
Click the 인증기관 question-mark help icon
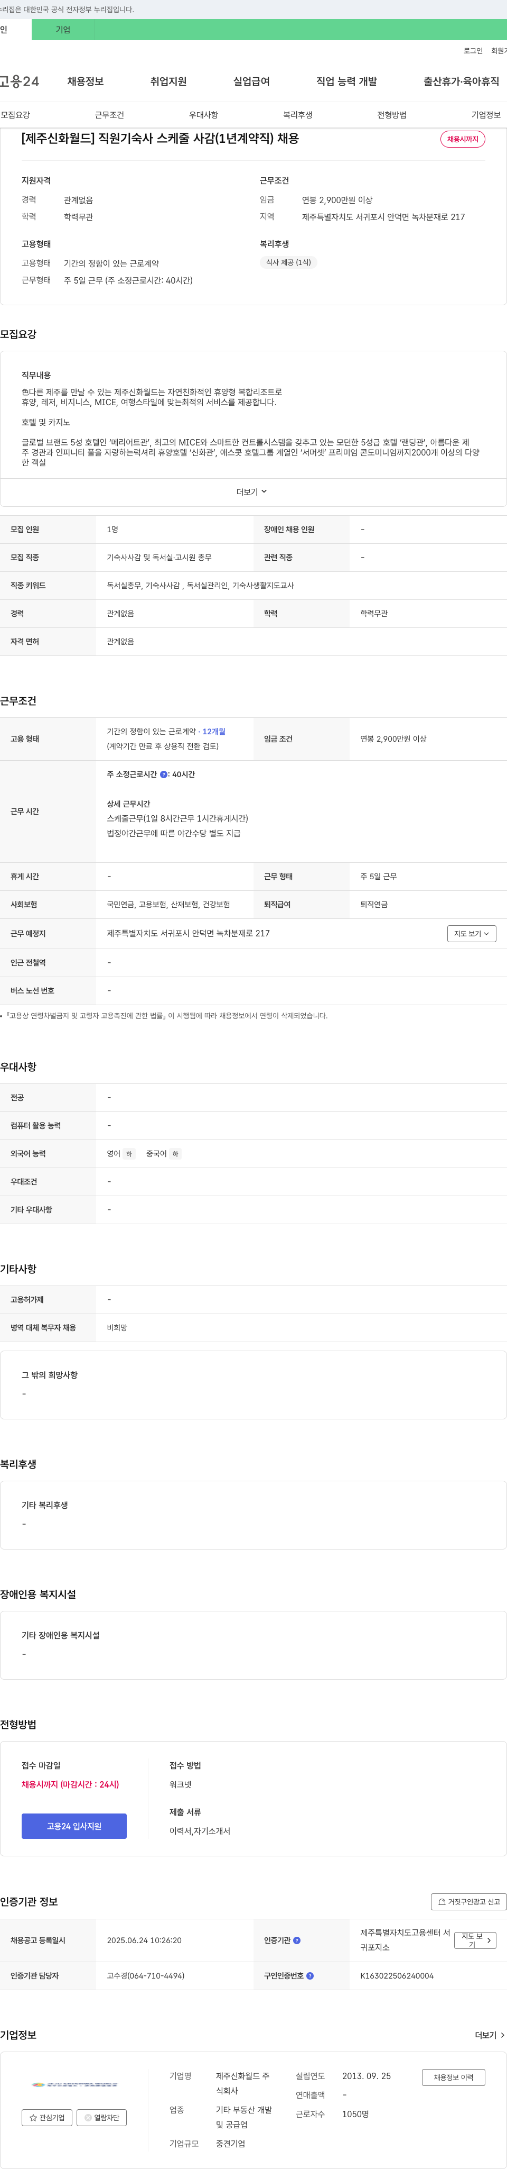[x=297, y=1941]
